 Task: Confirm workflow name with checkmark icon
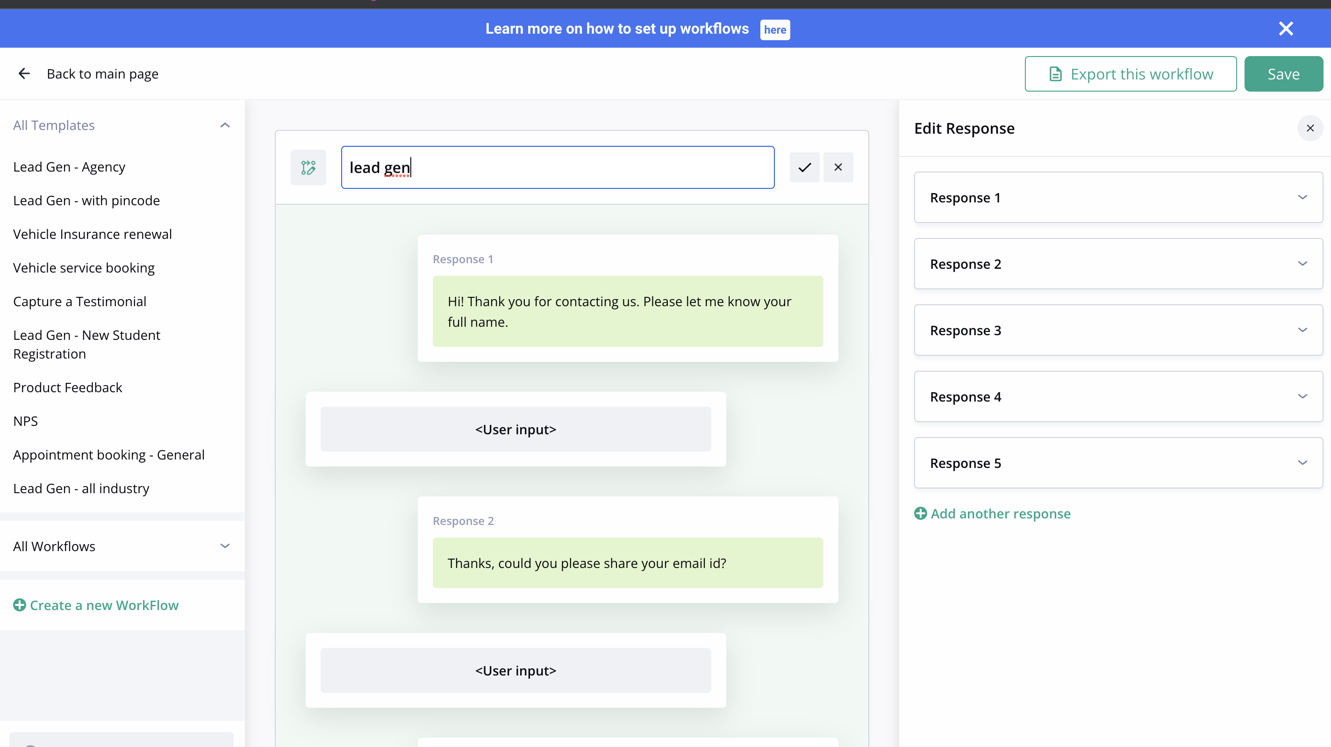tap(804, 167)
